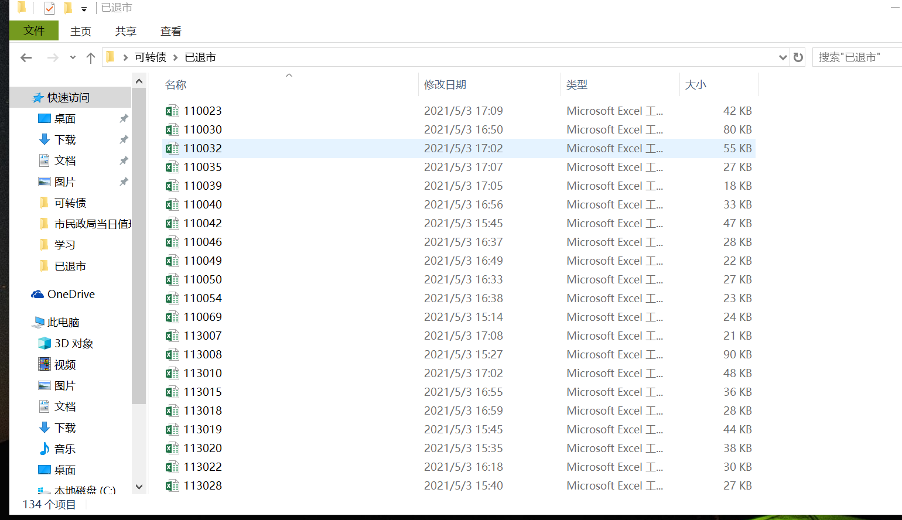
Task: Open pinned 图片 under quick access
Action: point(64,182)
